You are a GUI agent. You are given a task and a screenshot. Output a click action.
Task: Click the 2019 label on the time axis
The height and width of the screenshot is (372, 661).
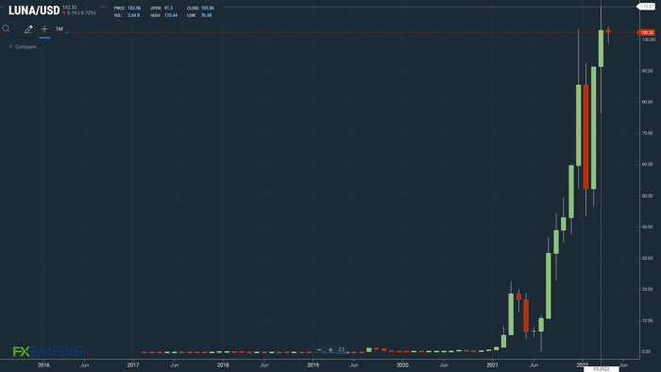pos(313,364)
